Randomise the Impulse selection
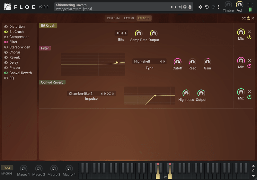The height and width of the screenshot is (180, 257). click(109, 94)
